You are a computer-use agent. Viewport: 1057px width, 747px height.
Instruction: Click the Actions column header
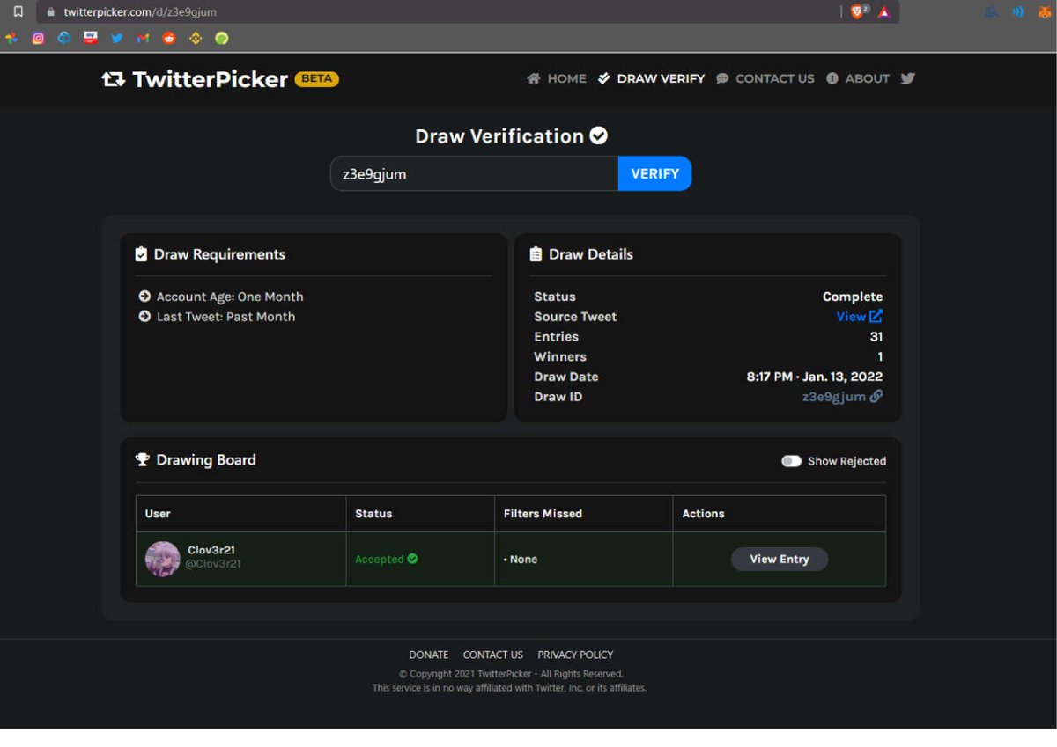coord(703,513)
